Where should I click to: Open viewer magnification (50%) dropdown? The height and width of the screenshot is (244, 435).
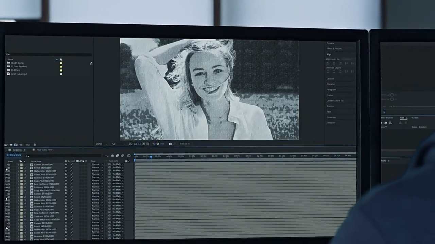coord(101,144)
